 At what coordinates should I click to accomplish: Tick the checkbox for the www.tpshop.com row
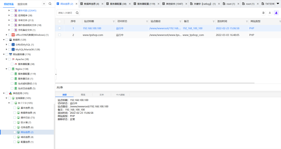pyautogui.click(x=60, y=35)
